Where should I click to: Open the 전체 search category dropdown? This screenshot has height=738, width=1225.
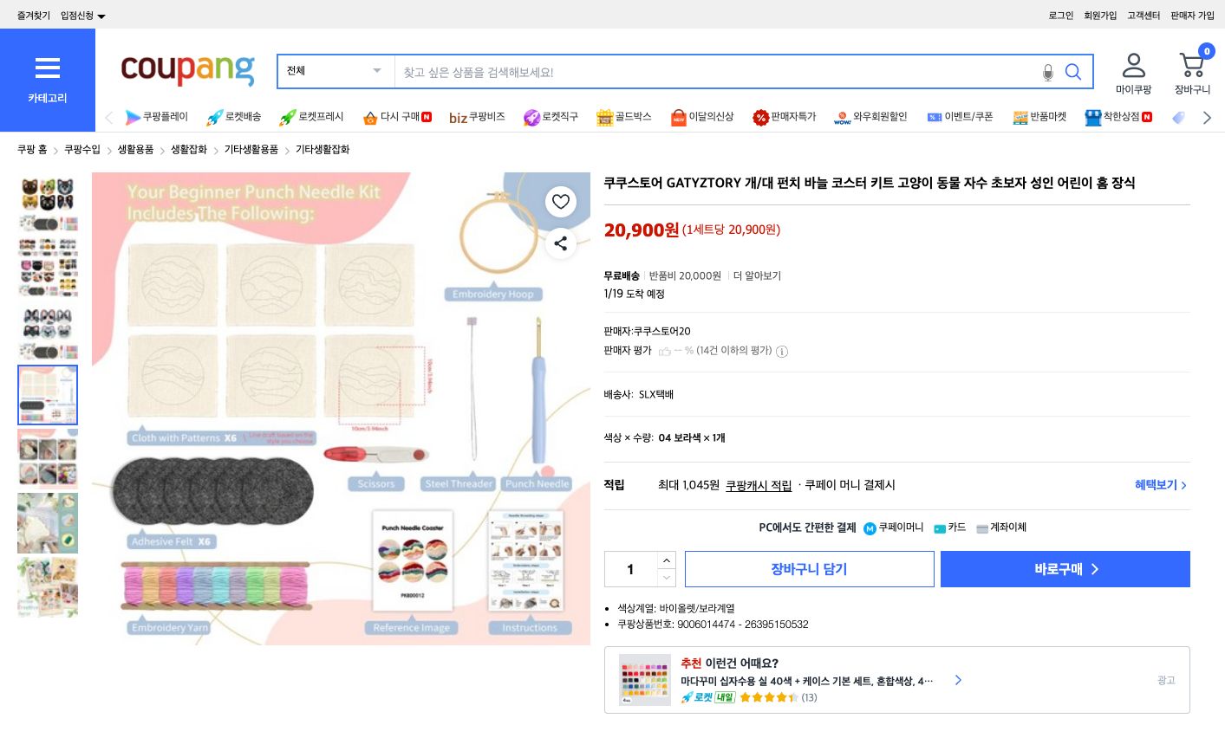(336, 71)
